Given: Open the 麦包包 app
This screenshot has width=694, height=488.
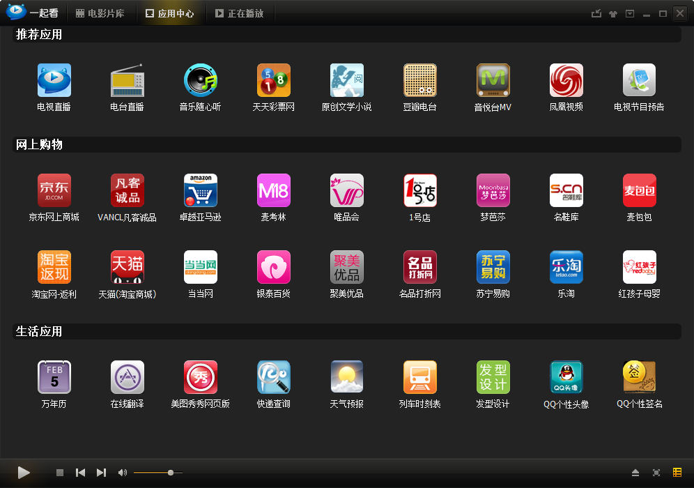Looking at the screenshot, I should (x=639, y=190).
